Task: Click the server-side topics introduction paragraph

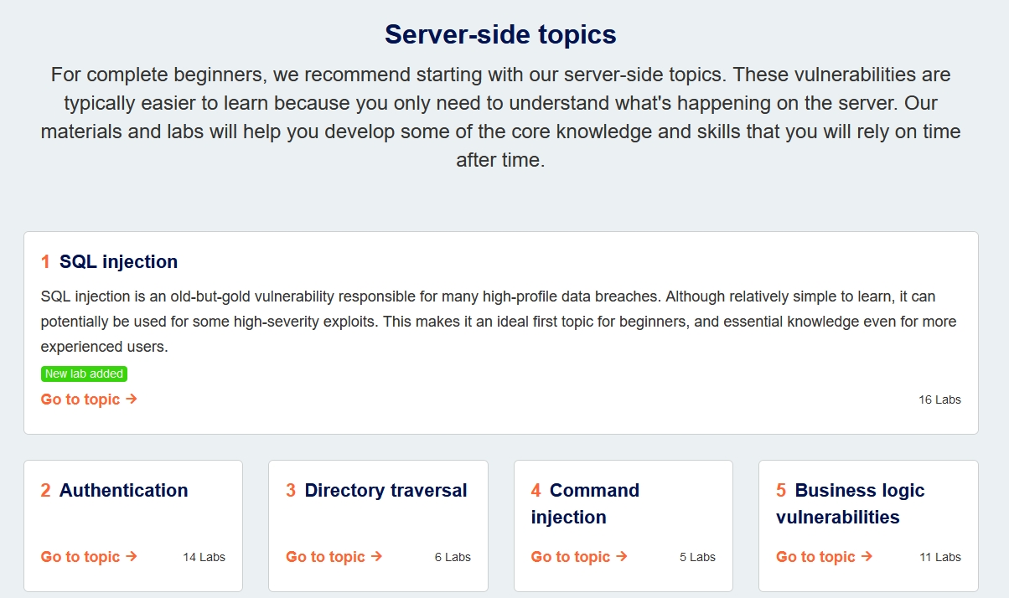Action: point(500,117)
